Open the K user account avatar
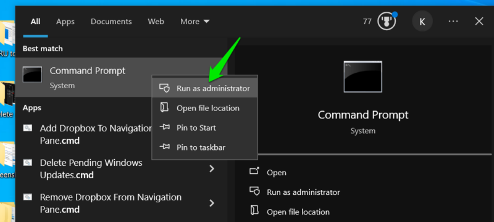 coord(422,22)
